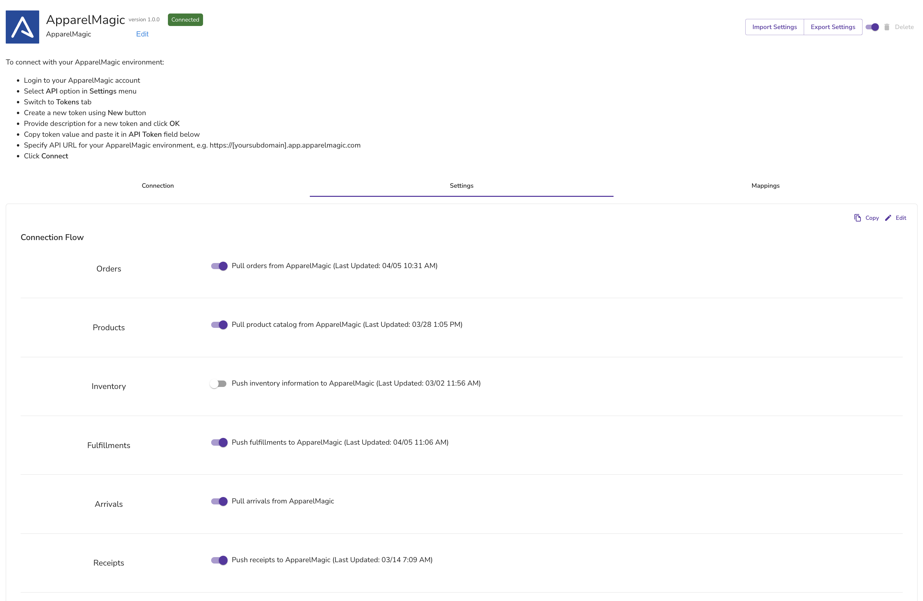Toggle Push receipts to ApparelMagic switch

point(219,560)
